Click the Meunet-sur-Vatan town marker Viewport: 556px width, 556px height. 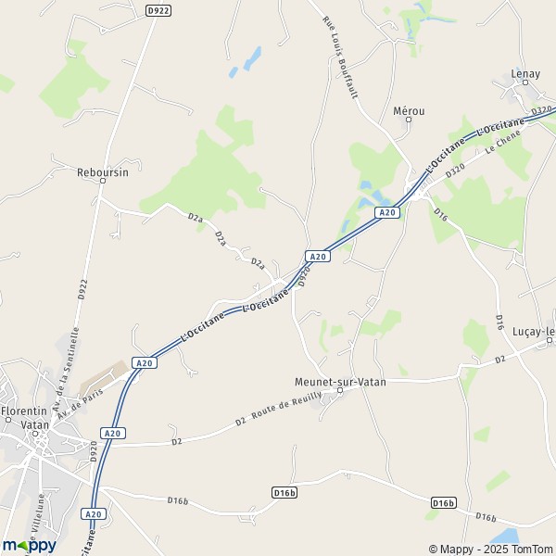click(x=340, y=390)
